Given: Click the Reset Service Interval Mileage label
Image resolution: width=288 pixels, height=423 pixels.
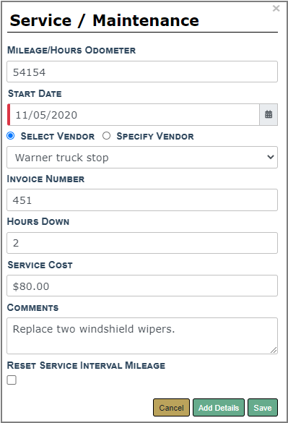Looking at the screenshot, I should tap(86, 365).
